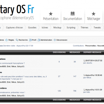Click description about improving the site web

pyautogui.click(x=23, y=78)
